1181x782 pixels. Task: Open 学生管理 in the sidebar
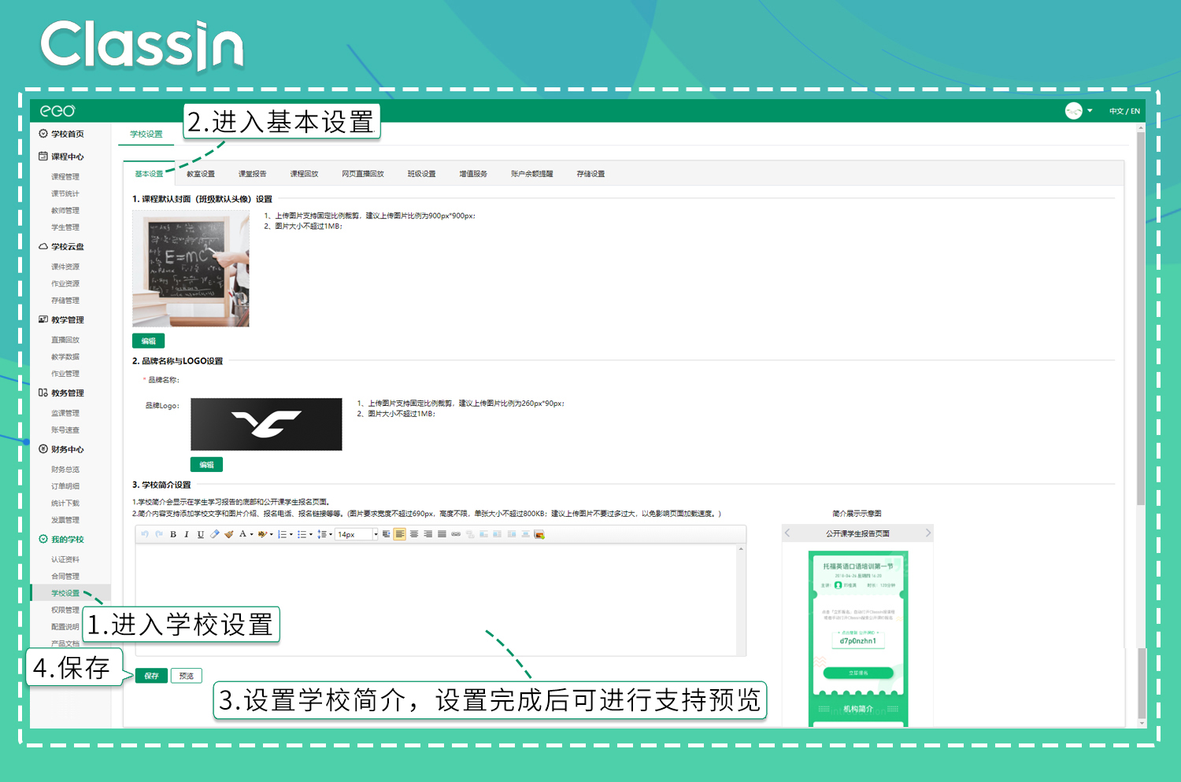tap(65, 227)
